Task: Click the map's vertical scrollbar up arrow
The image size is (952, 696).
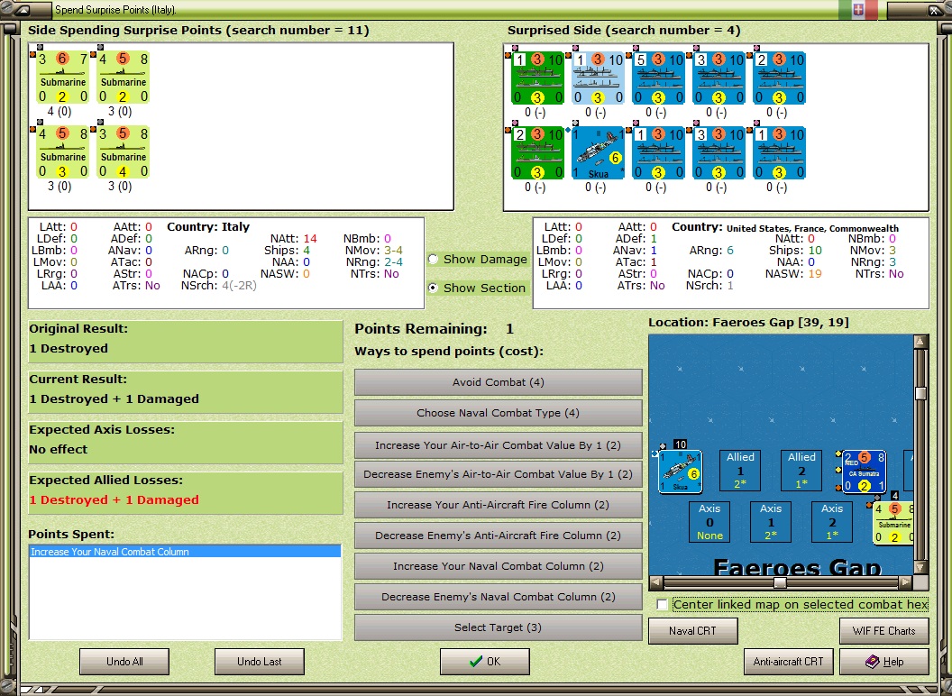Action: [920, 342]
